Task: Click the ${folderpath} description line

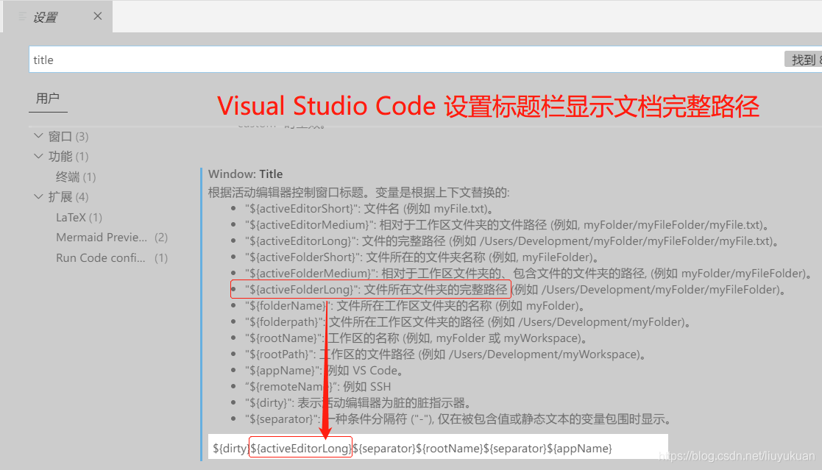Action: [x=468, y=322]
